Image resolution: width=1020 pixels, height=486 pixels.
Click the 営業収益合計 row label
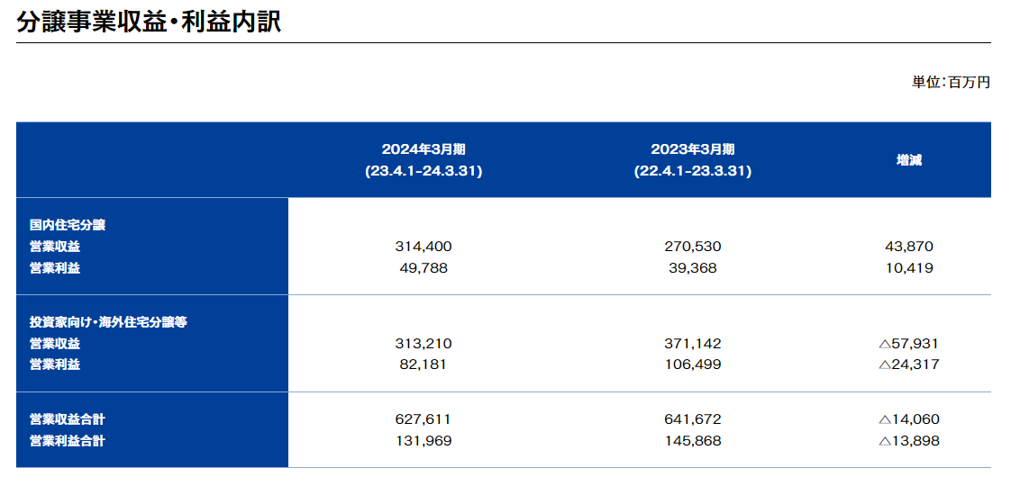coord(67,419)
